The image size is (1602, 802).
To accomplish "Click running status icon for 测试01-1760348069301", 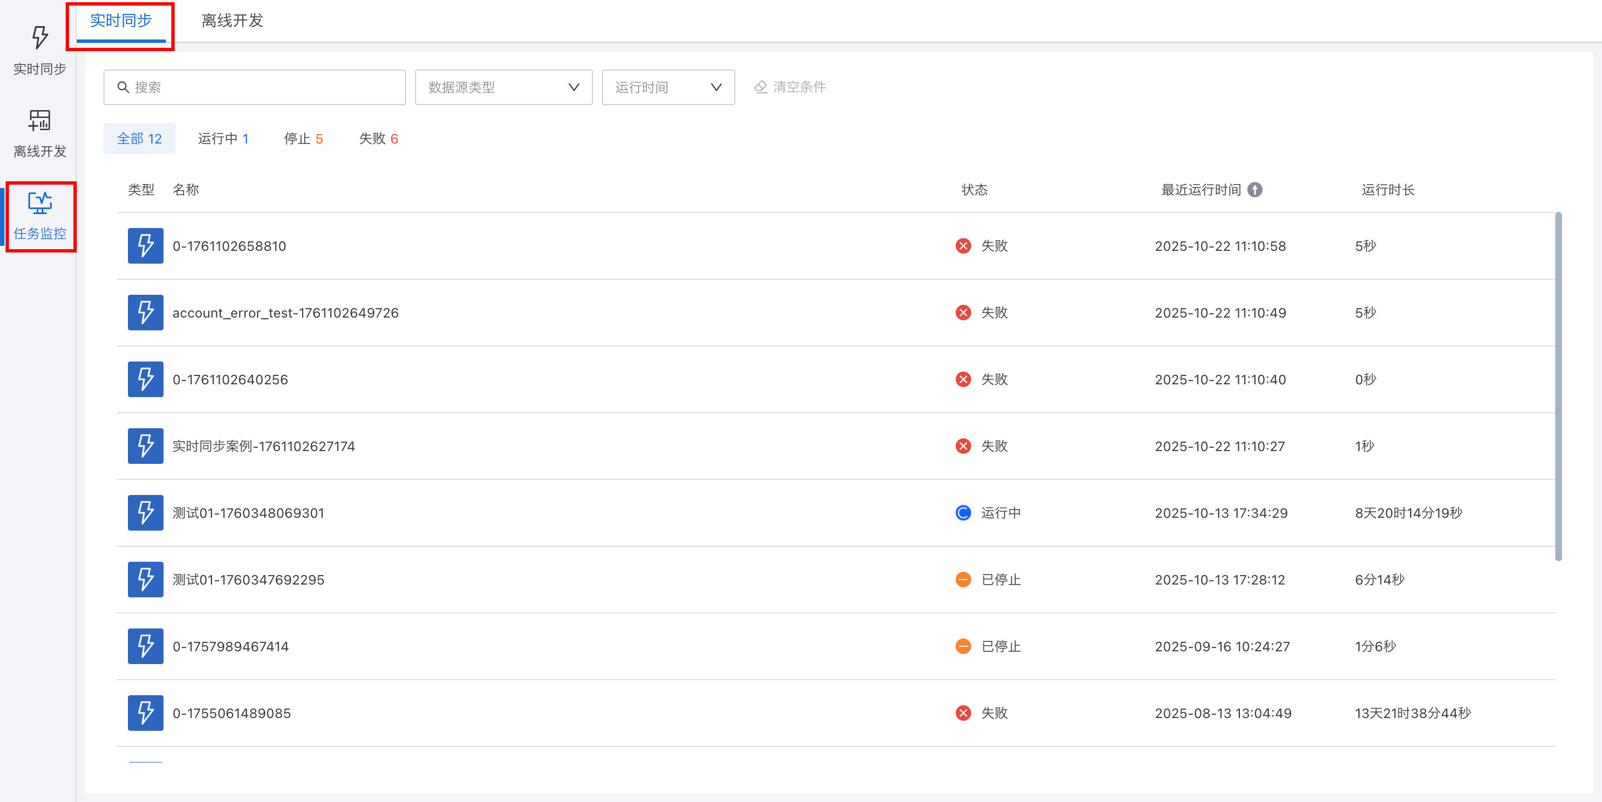I will 963,513.
